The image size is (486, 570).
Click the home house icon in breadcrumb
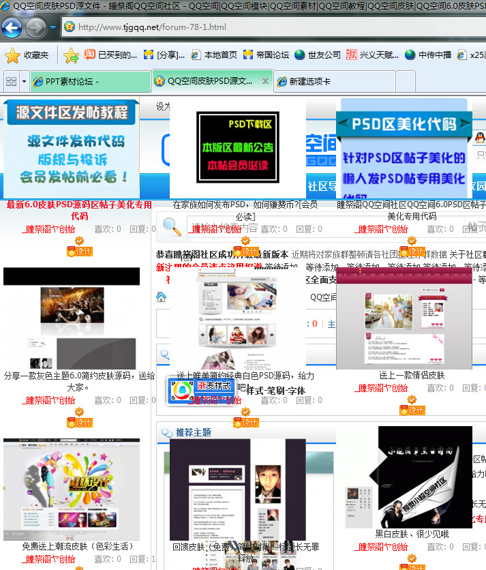click(162, 297)
